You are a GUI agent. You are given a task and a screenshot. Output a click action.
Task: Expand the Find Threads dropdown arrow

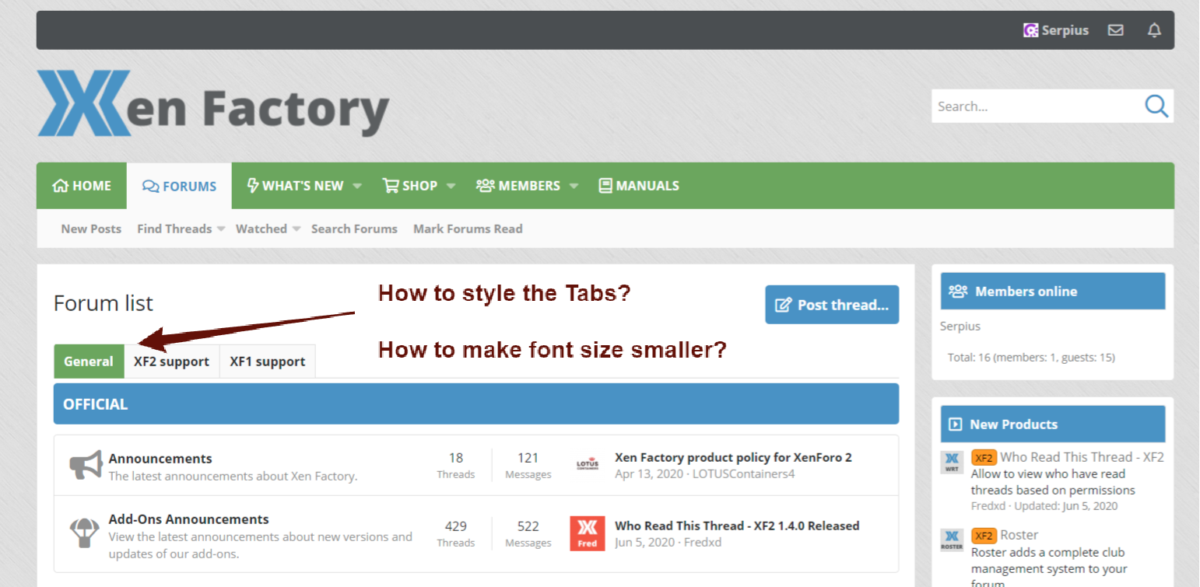click(220, 229)
